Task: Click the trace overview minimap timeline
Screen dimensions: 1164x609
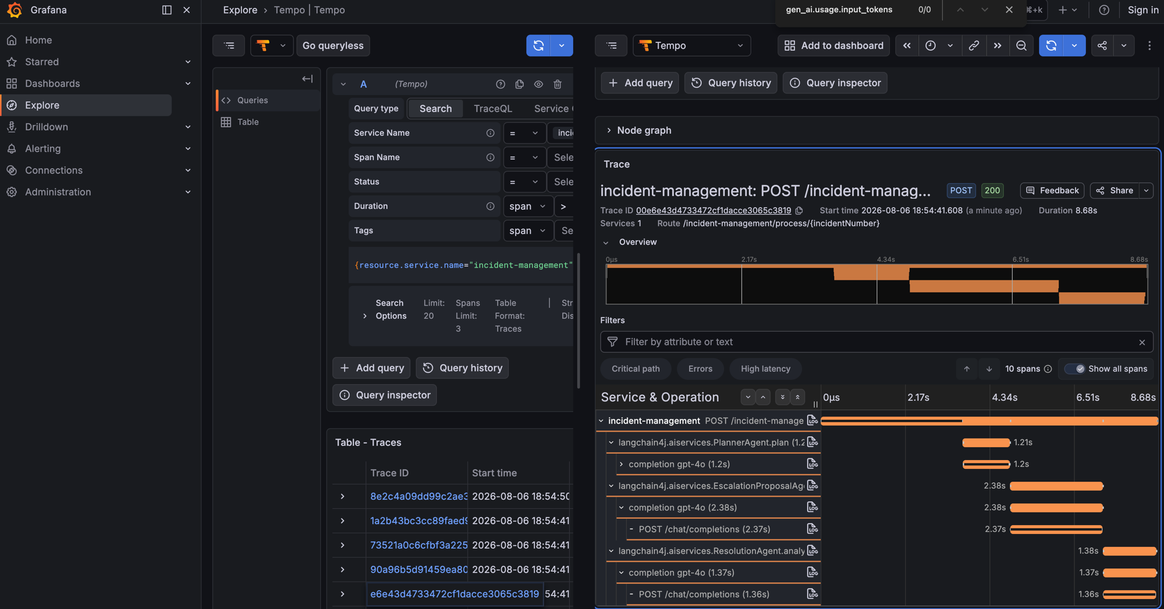Action: 876,284
